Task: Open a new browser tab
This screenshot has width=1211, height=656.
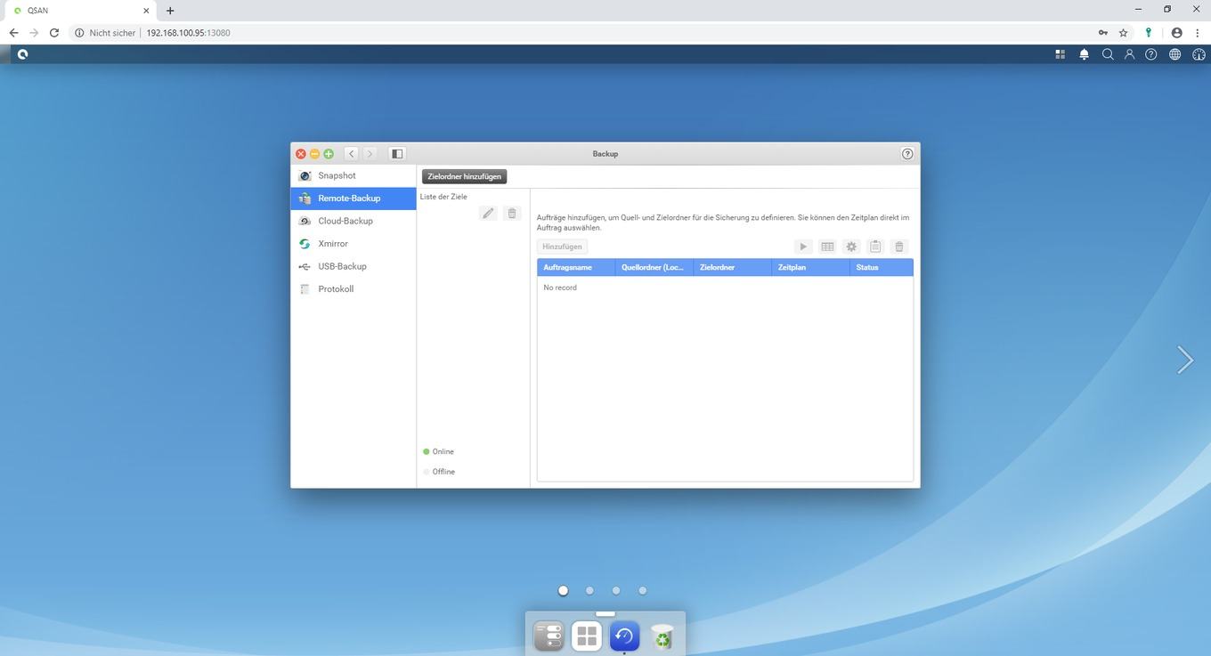Action: tap(170, 11)
